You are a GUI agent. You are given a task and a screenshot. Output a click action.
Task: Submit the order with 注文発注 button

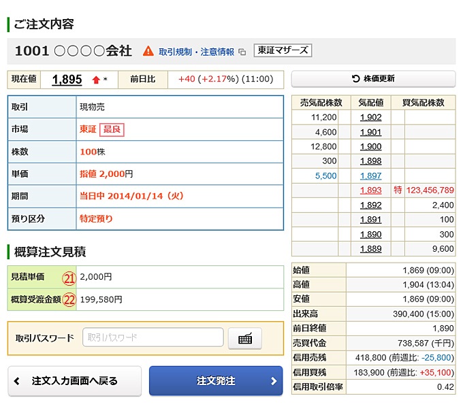click(216, 381)
